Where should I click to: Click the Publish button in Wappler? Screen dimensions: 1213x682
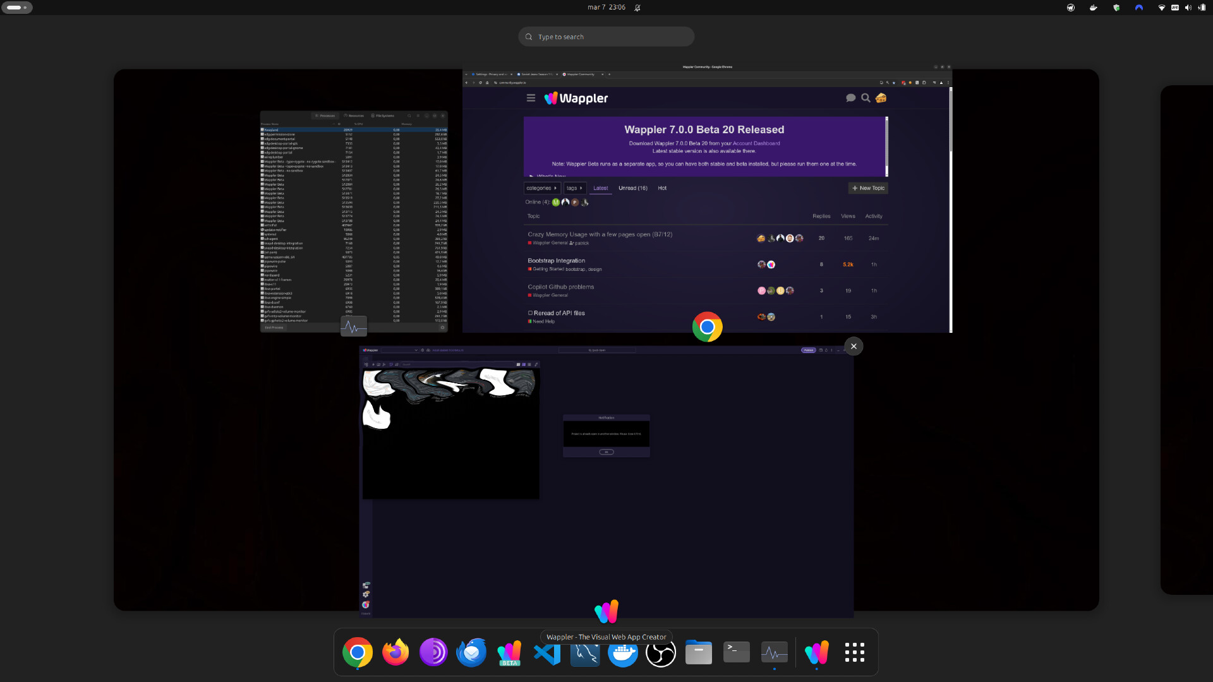click(809, 350)
